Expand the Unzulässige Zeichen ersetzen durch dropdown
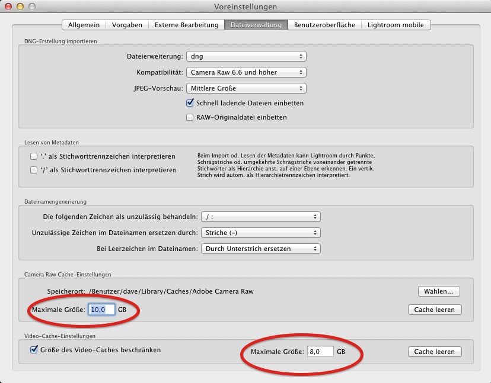 pyautogui.click(x=260, y=233)
